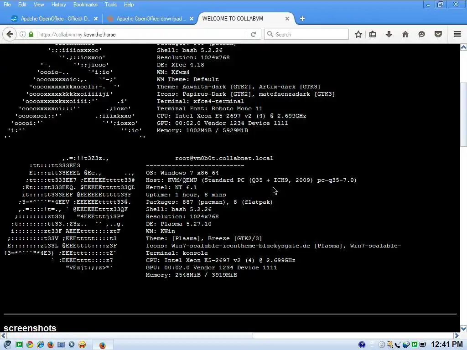Screen dimensions: 467x350
Task: Open the site information icon in the address bar
Action: click(23, 34)
